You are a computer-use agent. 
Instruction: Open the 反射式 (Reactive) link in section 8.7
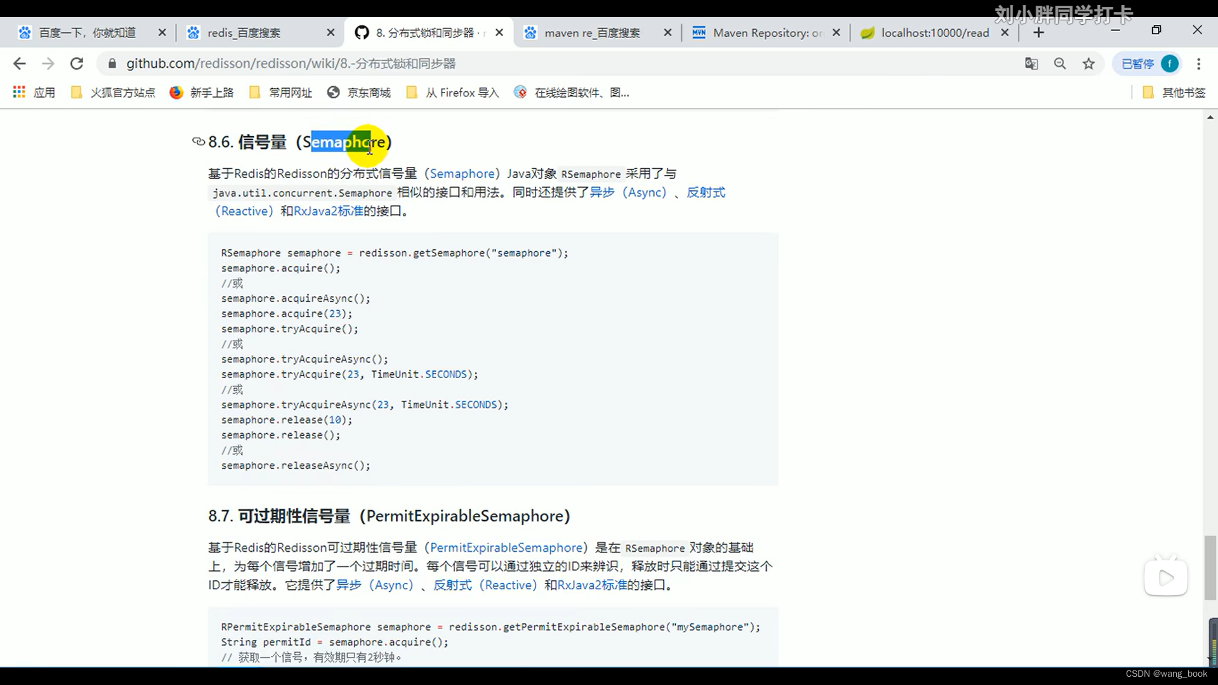click(485, 585)
